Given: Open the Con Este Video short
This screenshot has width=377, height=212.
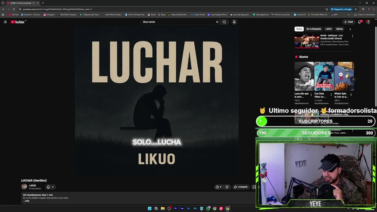Looking at the screenshot, I should 324,76.
